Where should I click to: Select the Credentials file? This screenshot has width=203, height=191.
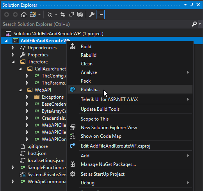[x=54, y=118]
